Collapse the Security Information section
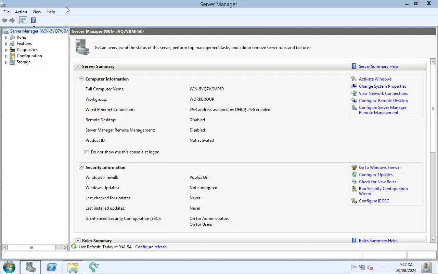 (x=81, y=167)
